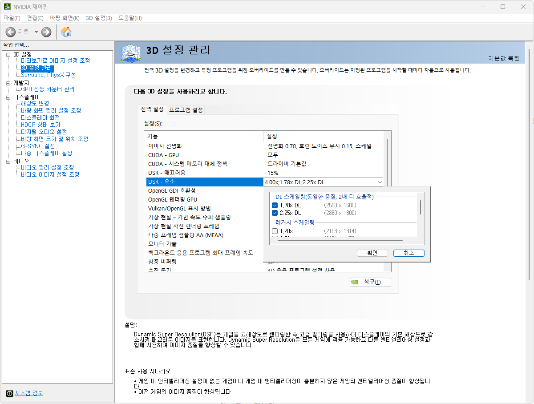Viewport: 534px width, 404px height.
Task: Open the 바탕 화면(K) menu
Action: tap(65, 18)
